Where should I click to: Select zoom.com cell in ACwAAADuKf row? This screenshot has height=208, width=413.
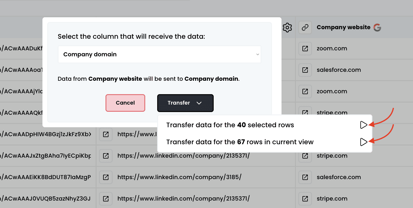332,49
